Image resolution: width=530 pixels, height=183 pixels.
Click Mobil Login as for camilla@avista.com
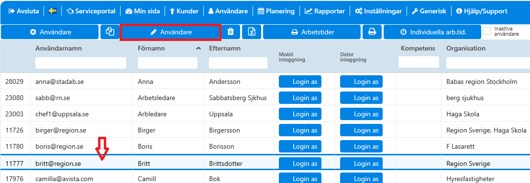[x=300, y=178]
